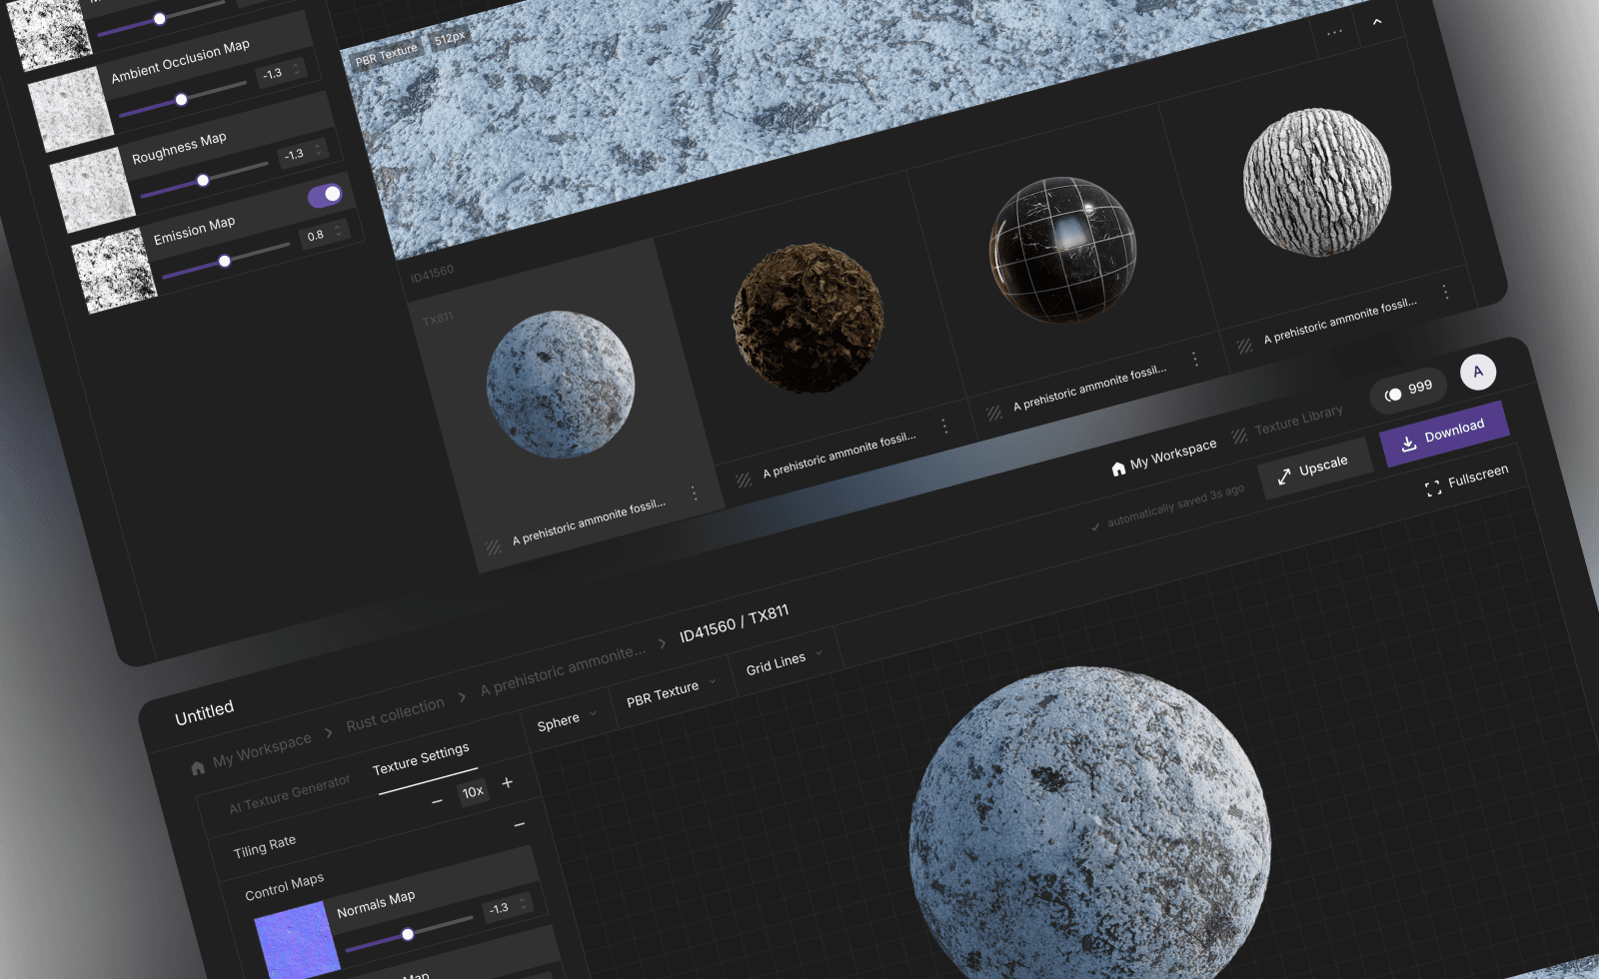Open the user avatar A menu
Image resolution: width=1599 pixels, height=979 pixels.
1478,372
